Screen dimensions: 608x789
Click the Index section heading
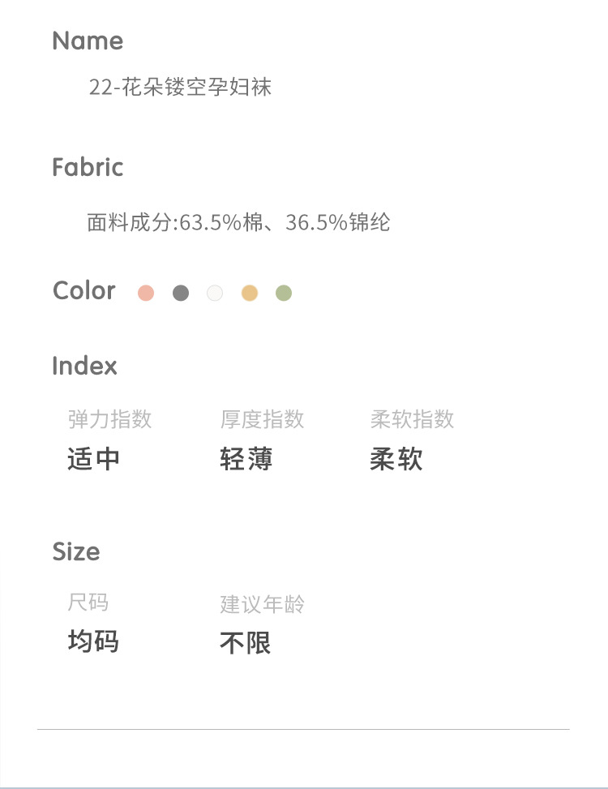pyautogui.click(x=84, y=366)
